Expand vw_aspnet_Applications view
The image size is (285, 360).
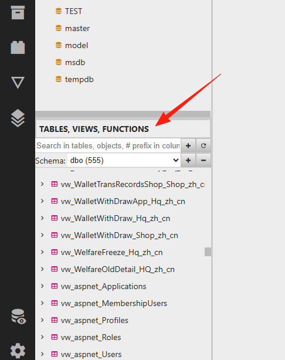tap(42, 286)
